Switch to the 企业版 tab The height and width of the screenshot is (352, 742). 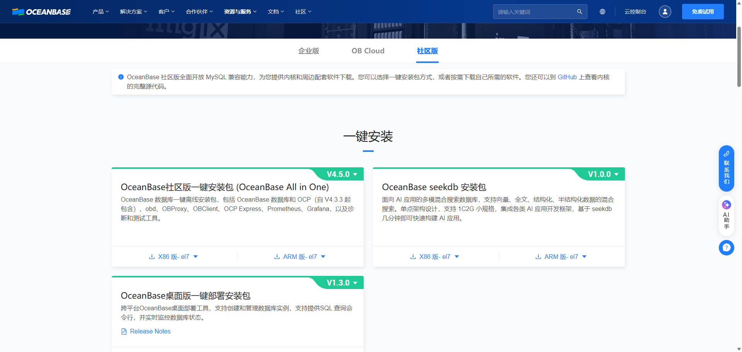308,51
